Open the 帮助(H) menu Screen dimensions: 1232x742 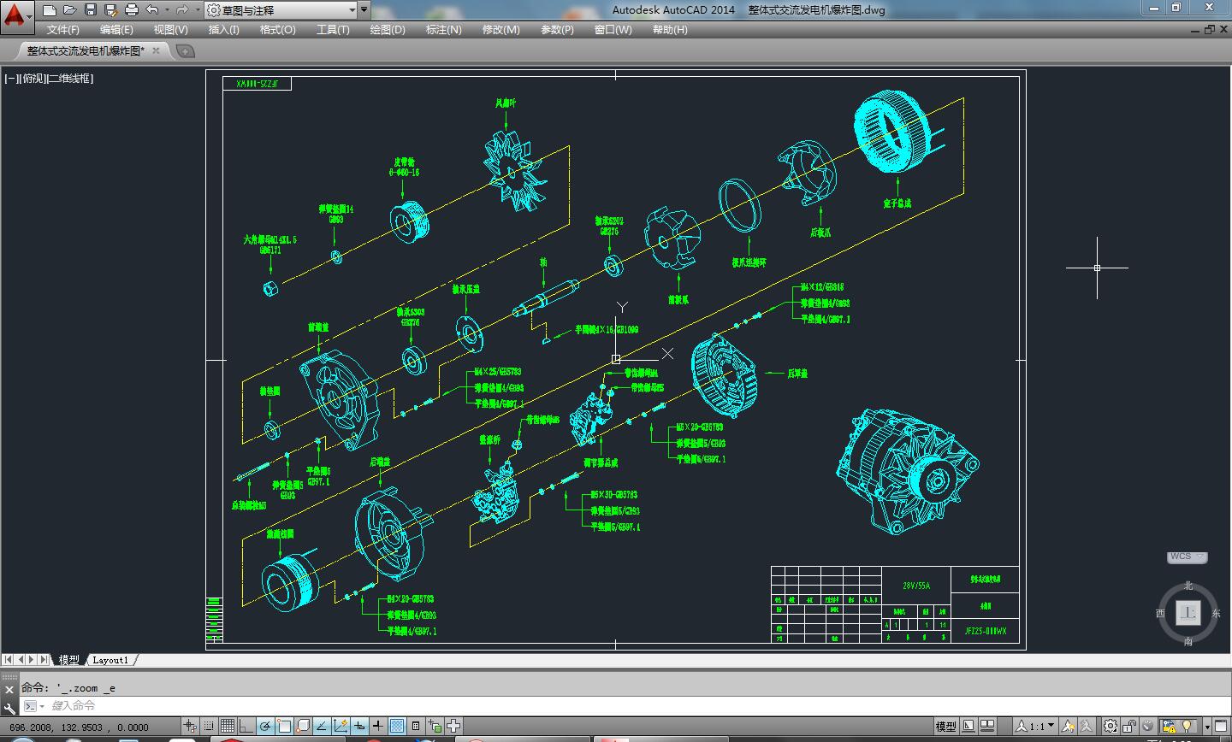[x=670, y=30]
